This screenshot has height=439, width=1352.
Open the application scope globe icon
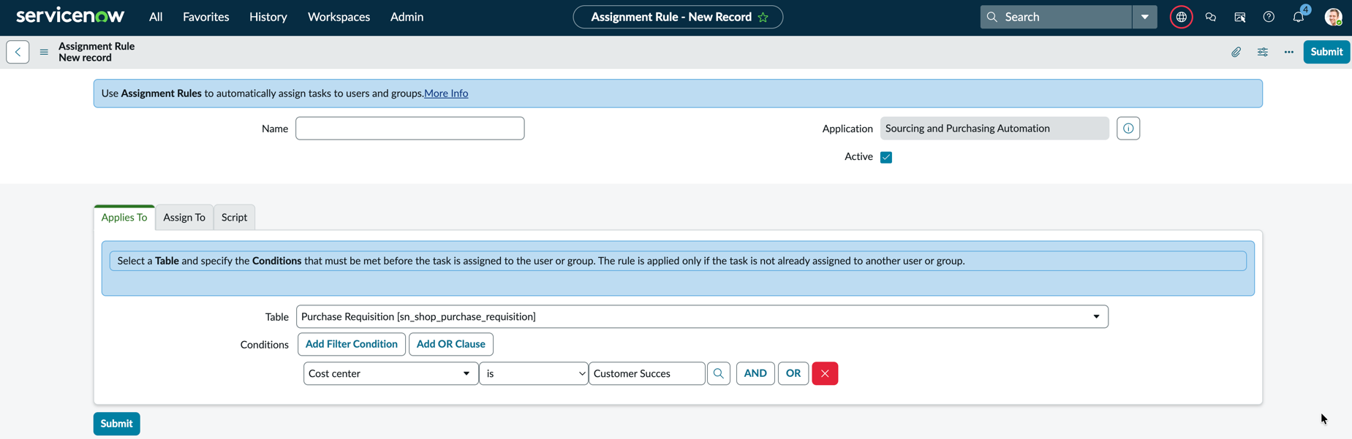click(1181, 17)
